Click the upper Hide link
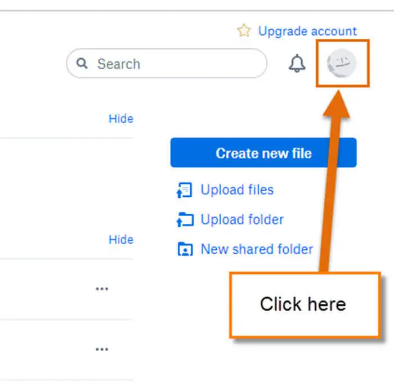Screen dimensions: 394x387 pyautogui.click(x=121, y=119)
